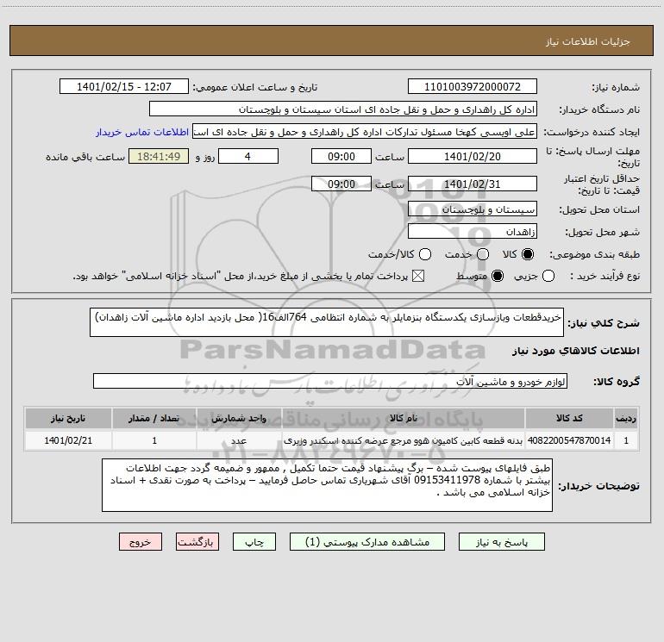Open the اطلاعات تماس خریدار link
The height and width of the screenshot is (642, 664).
[x=142, y=132]
